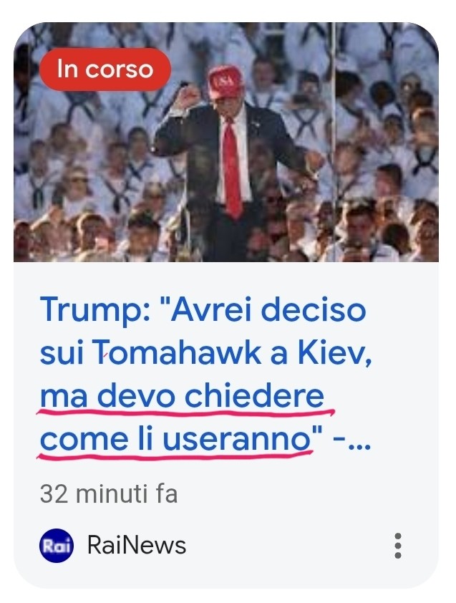Click the red tie in the photo

[x=232, y=168]
